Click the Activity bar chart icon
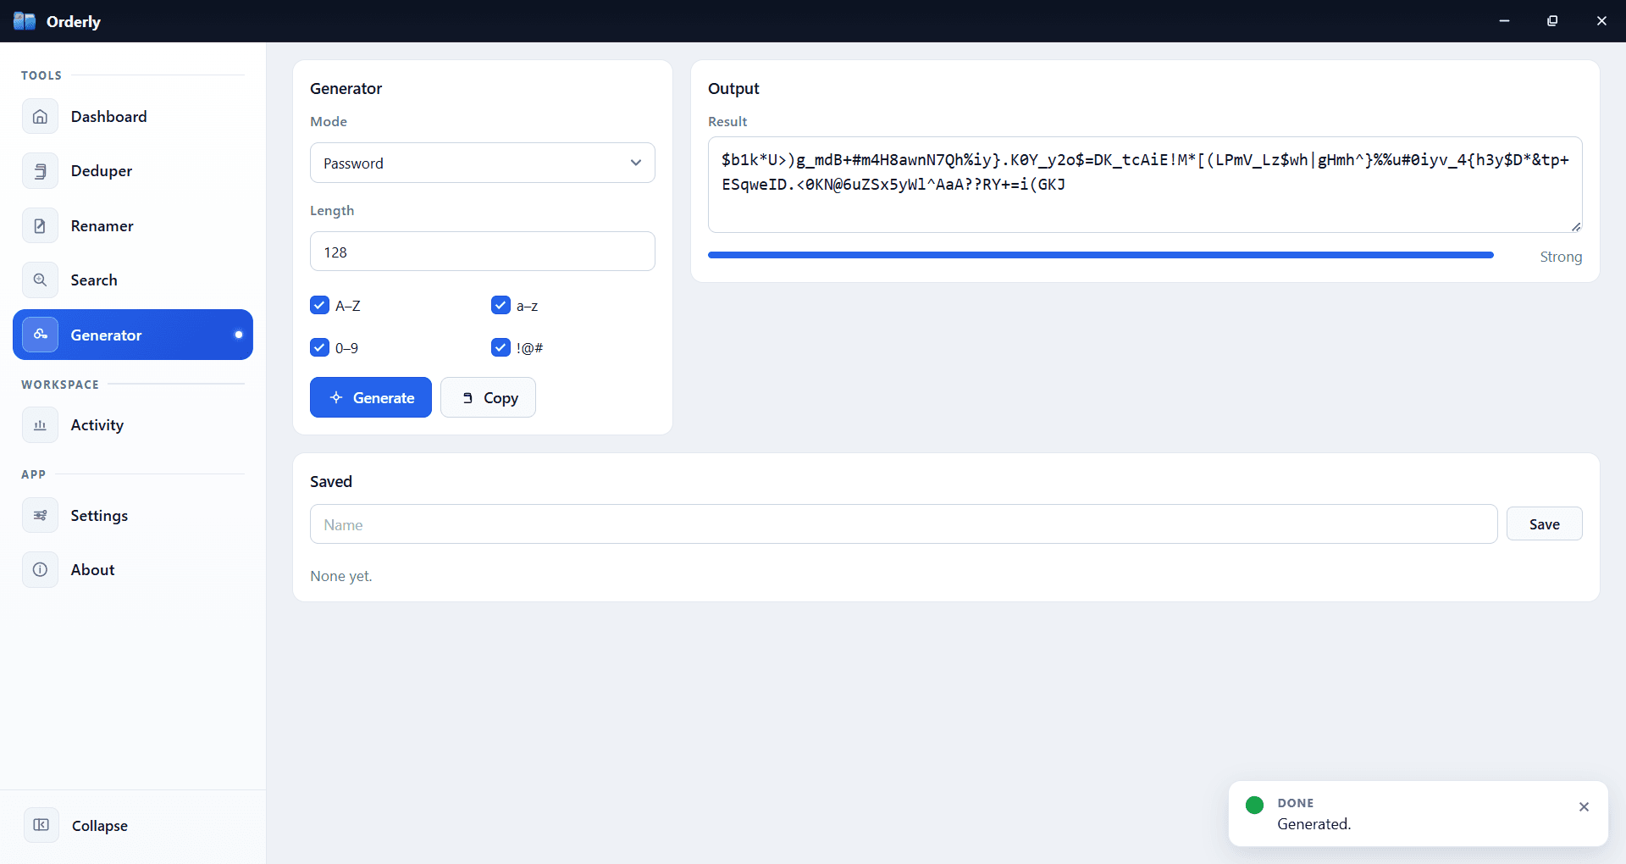The height and width of the screenshot is (864, 1626). [40, 425]
